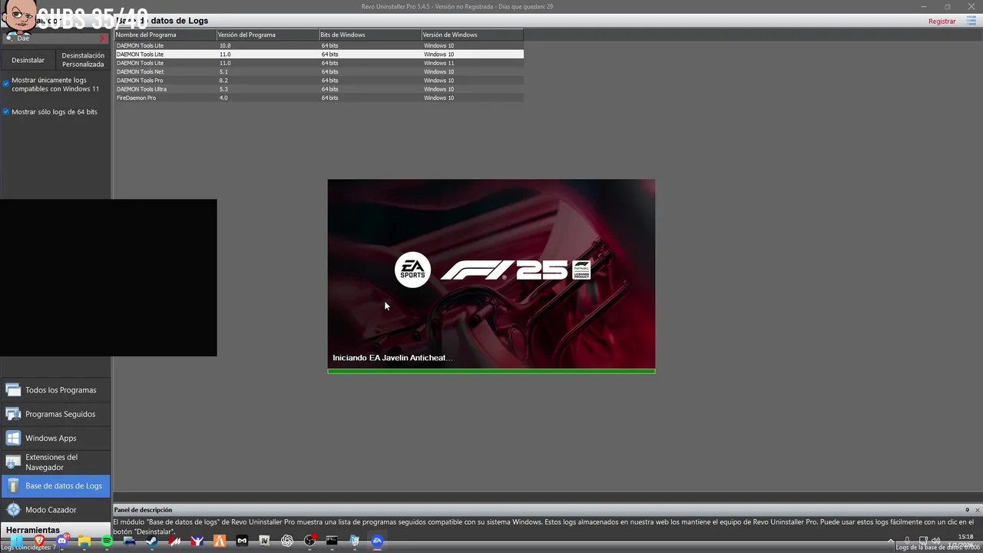Select DAEMON Tools Lite row for Windows 11
Screen dimensions: 983x553
click(319, 63)
